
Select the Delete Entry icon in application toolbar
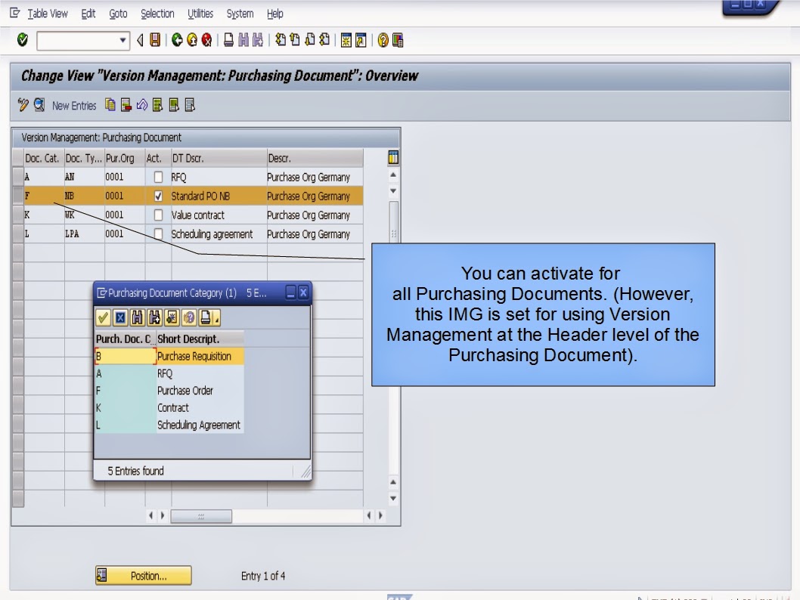tap(126, 105)
